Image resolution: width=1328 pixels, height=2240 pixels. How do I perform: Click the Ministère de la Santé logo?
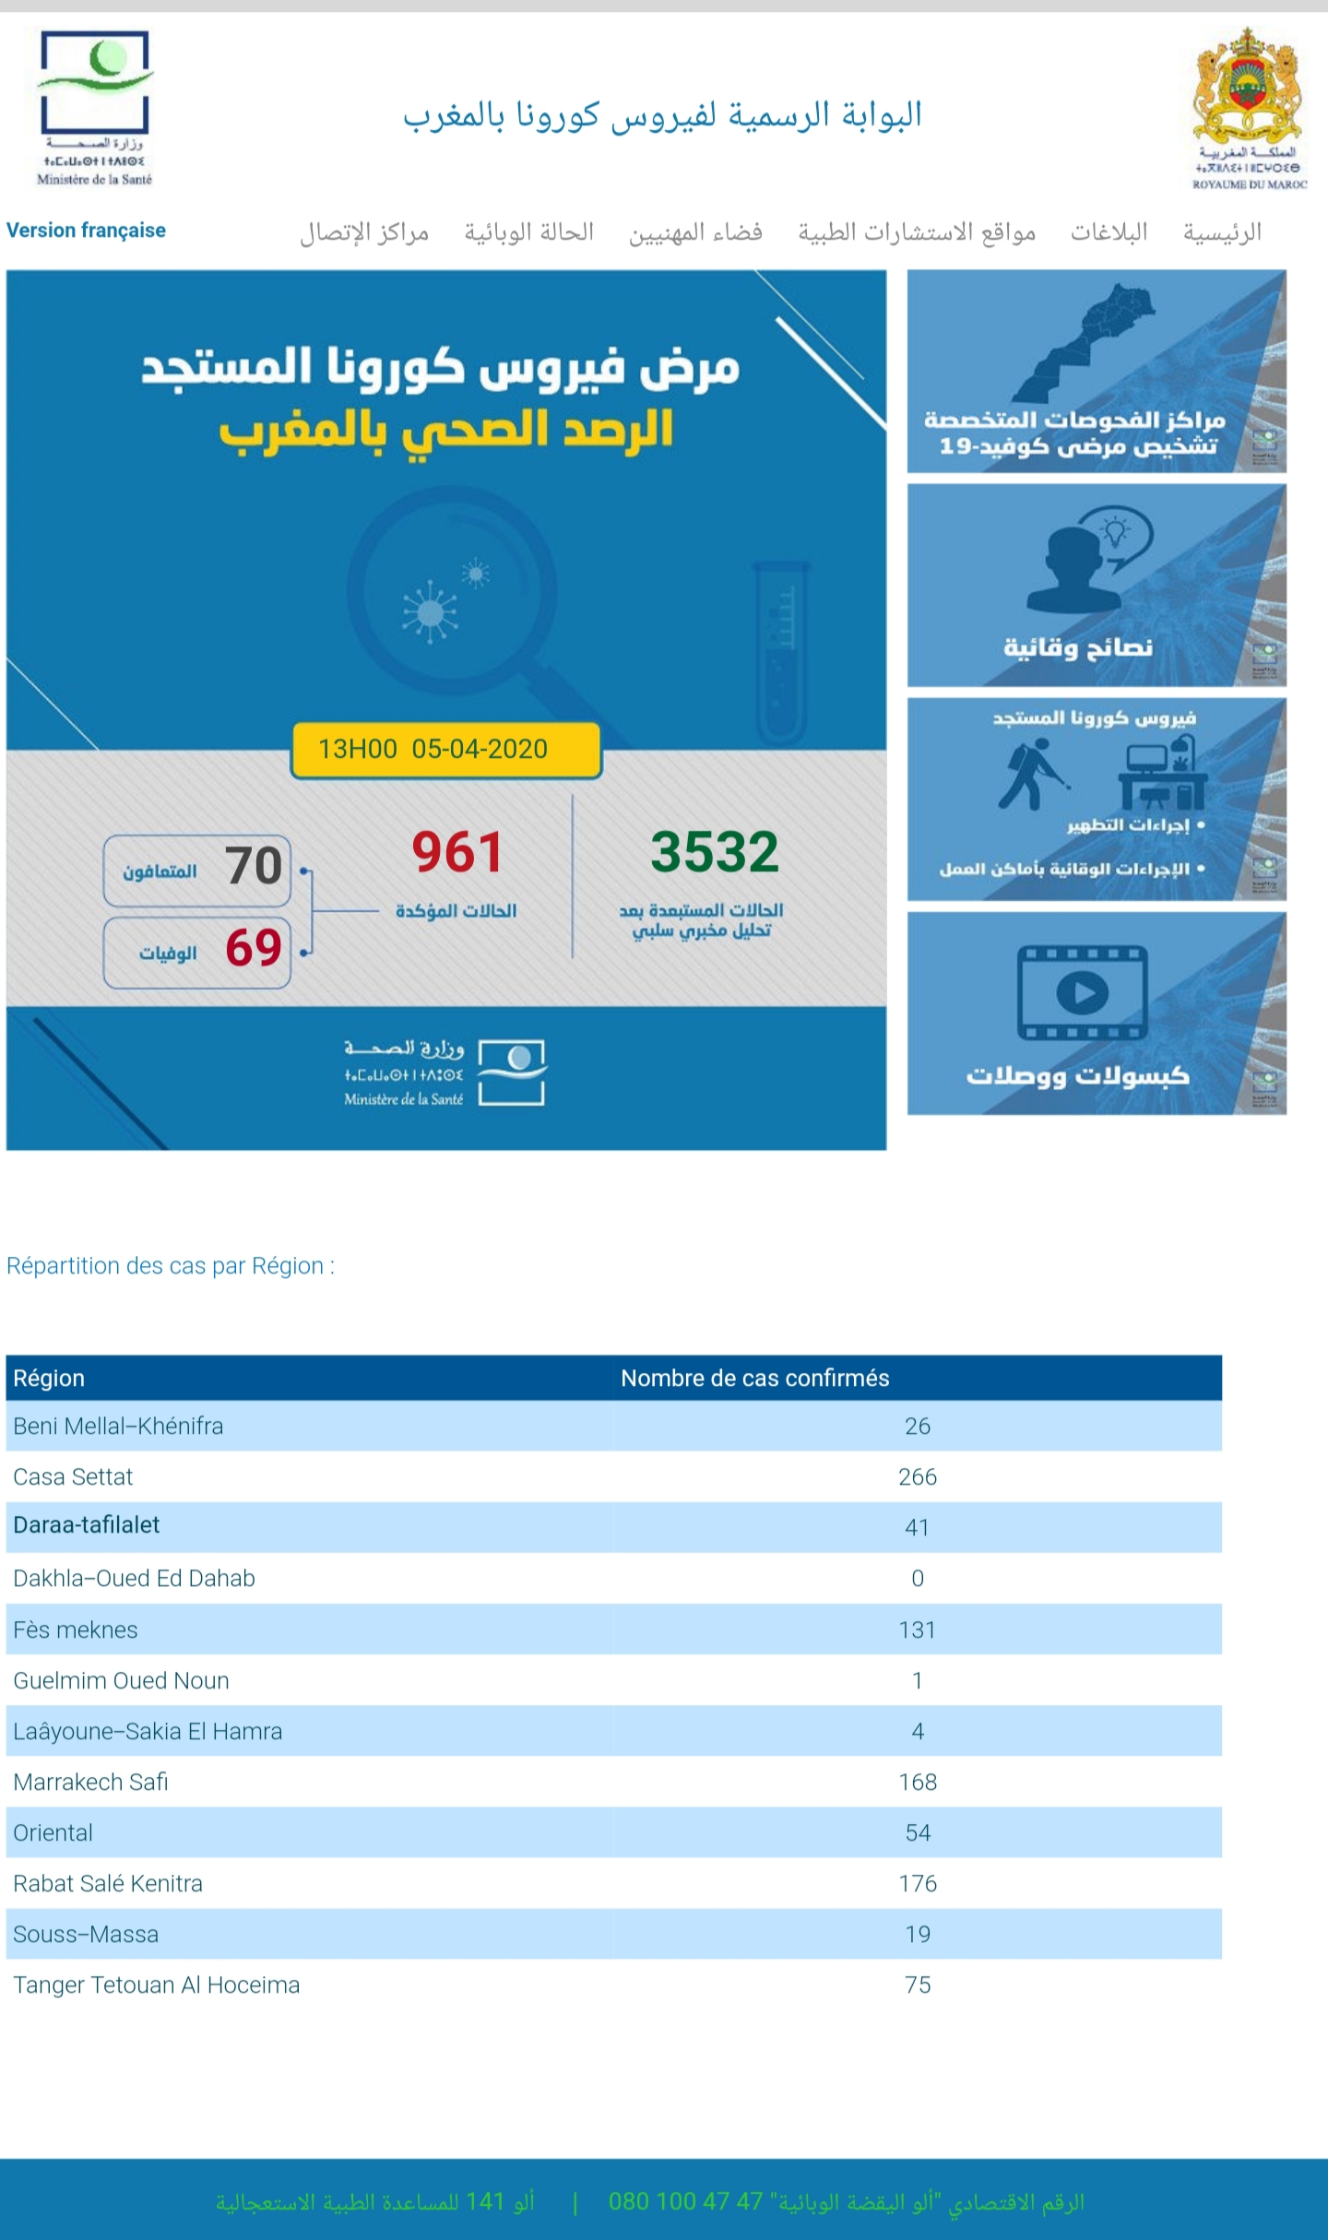coord(95,108)
